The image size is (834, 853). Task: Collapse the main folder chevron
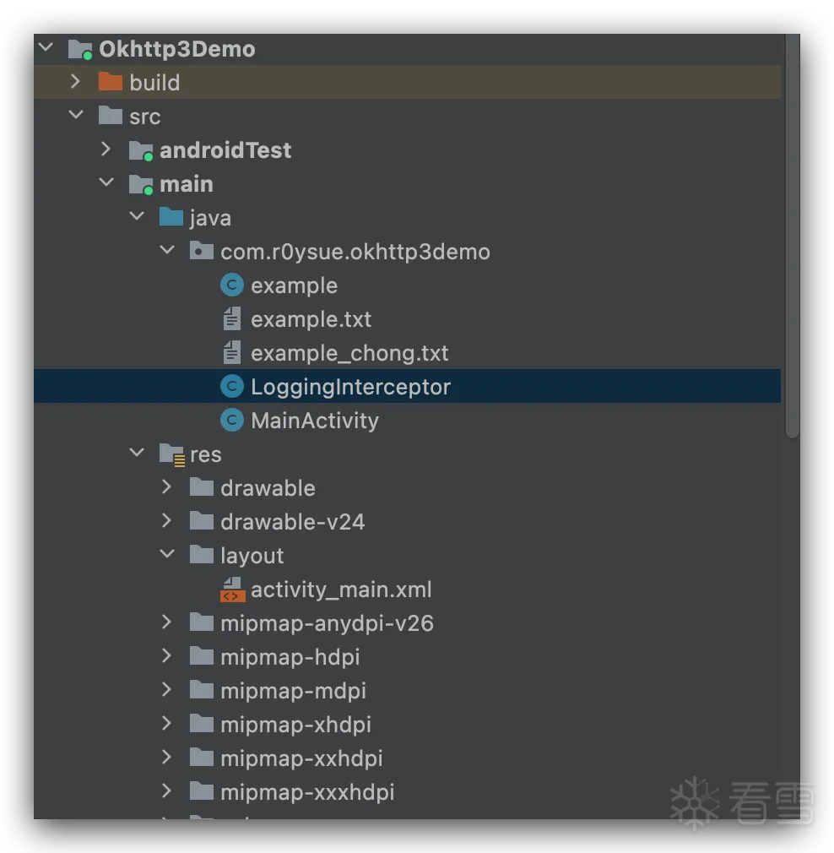[x=106, y=183]
